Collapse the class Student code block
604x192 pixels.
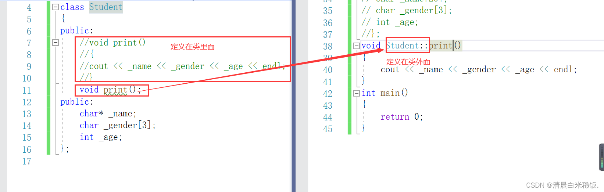56,7
